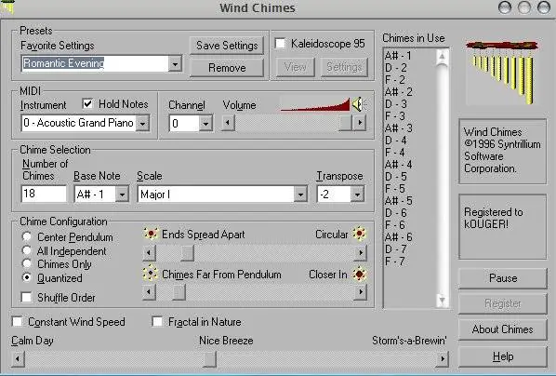The height and width of the screenshot is (376, 556).
Task: Click the Closer In icon
Action: (x=359, y=275)
